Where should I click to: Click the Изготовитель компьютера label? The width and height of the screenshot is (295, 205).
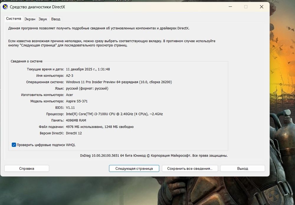42,95
